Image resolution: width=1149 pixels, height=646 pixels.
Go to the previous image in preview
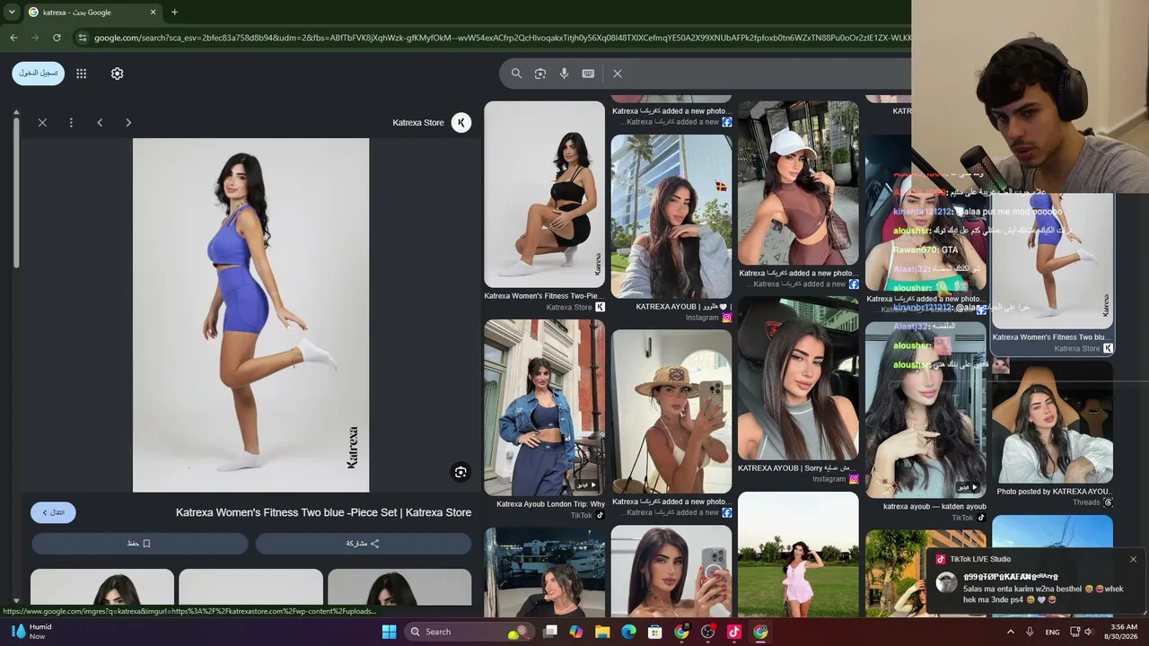coord(100,123)
